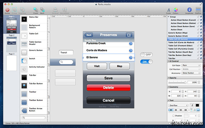The height and width of the screenshot is (128, 205).
Task: Show the Outline panel
Action: (198, 10)
